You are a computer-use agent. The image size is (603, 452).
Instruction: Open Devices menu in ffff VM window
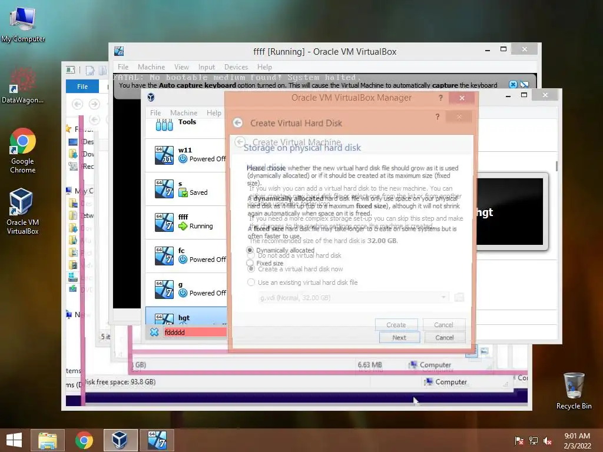pyautogui.click(x=236, y=67)
